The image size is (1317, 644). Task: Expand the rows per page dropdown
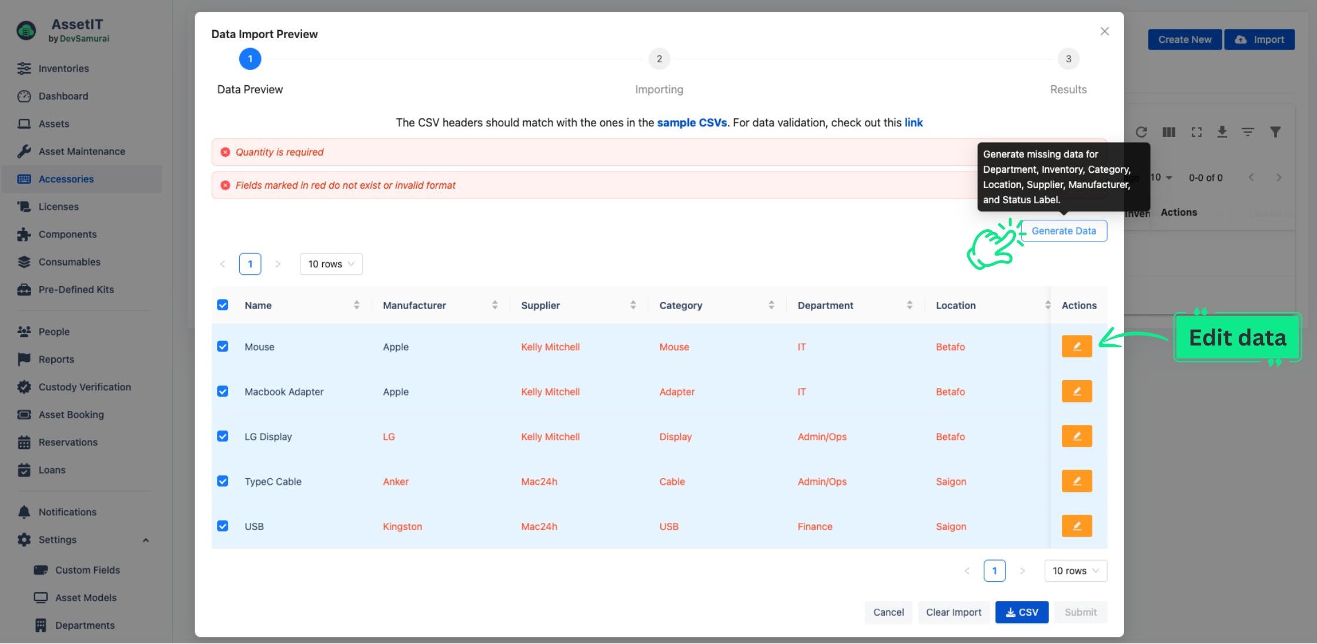click(x=330, y=264)
